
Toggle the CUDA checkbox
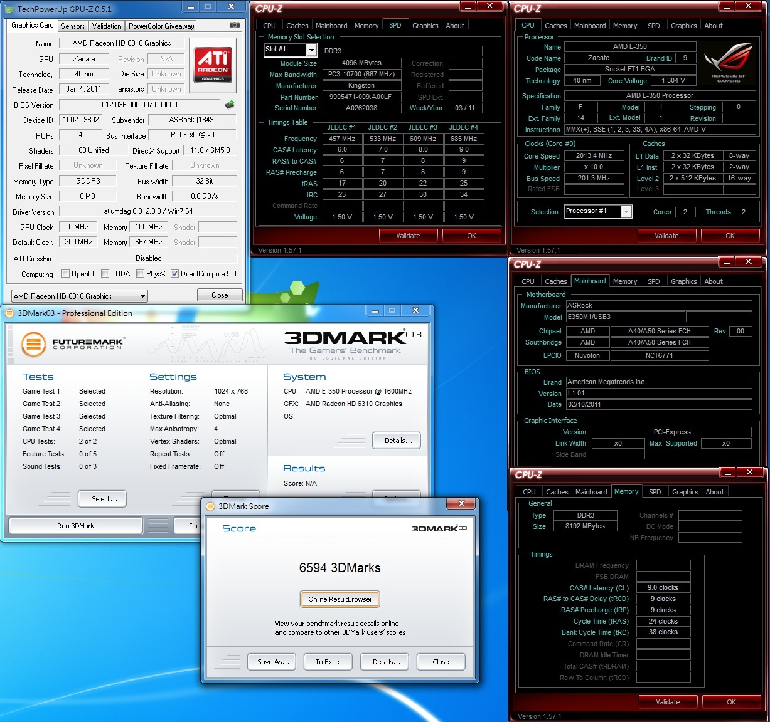click(106, 274)
